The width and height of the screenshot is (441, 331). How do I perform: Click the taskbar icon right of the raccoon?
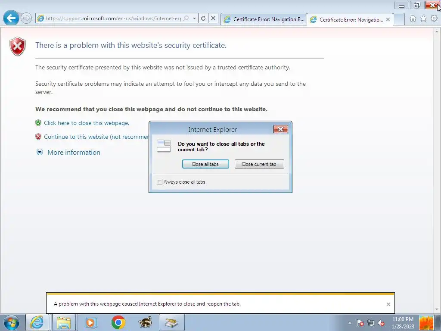click(x=172, y=322)
